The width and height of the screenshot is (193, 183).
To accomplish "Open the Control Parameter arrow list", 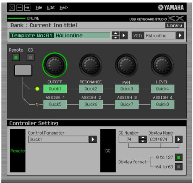I will tap(93, 140).
